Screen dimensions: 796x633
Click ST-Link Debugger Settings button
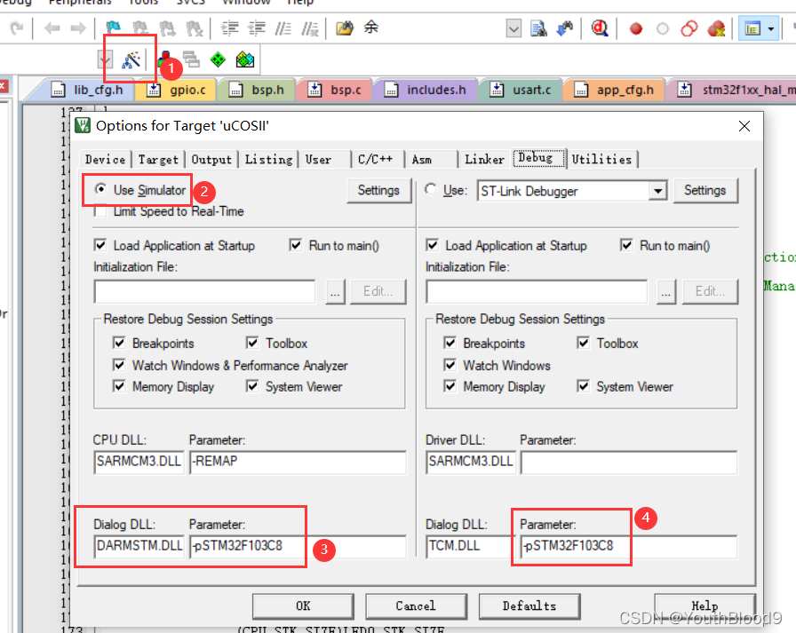[x=705, y=190]
